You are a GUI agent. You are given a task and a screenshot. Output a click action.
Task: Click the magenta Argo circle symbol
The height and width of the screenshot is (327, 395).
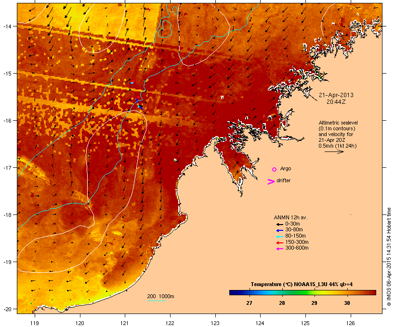tap(275, 169)
